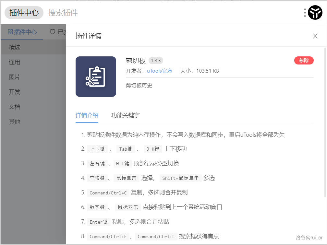Click the 插件中心 pill in the search bar
Image resolution: width=327 pixels, height=245 pixels.
click(x=24, y=13)
